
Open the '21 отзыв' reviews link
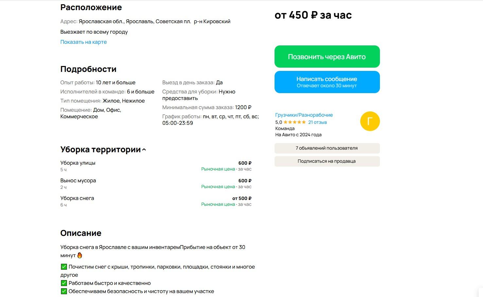point(317,122)
